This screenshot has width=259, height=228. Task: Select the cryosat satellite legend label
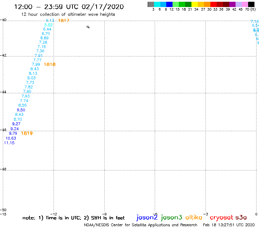222,217
